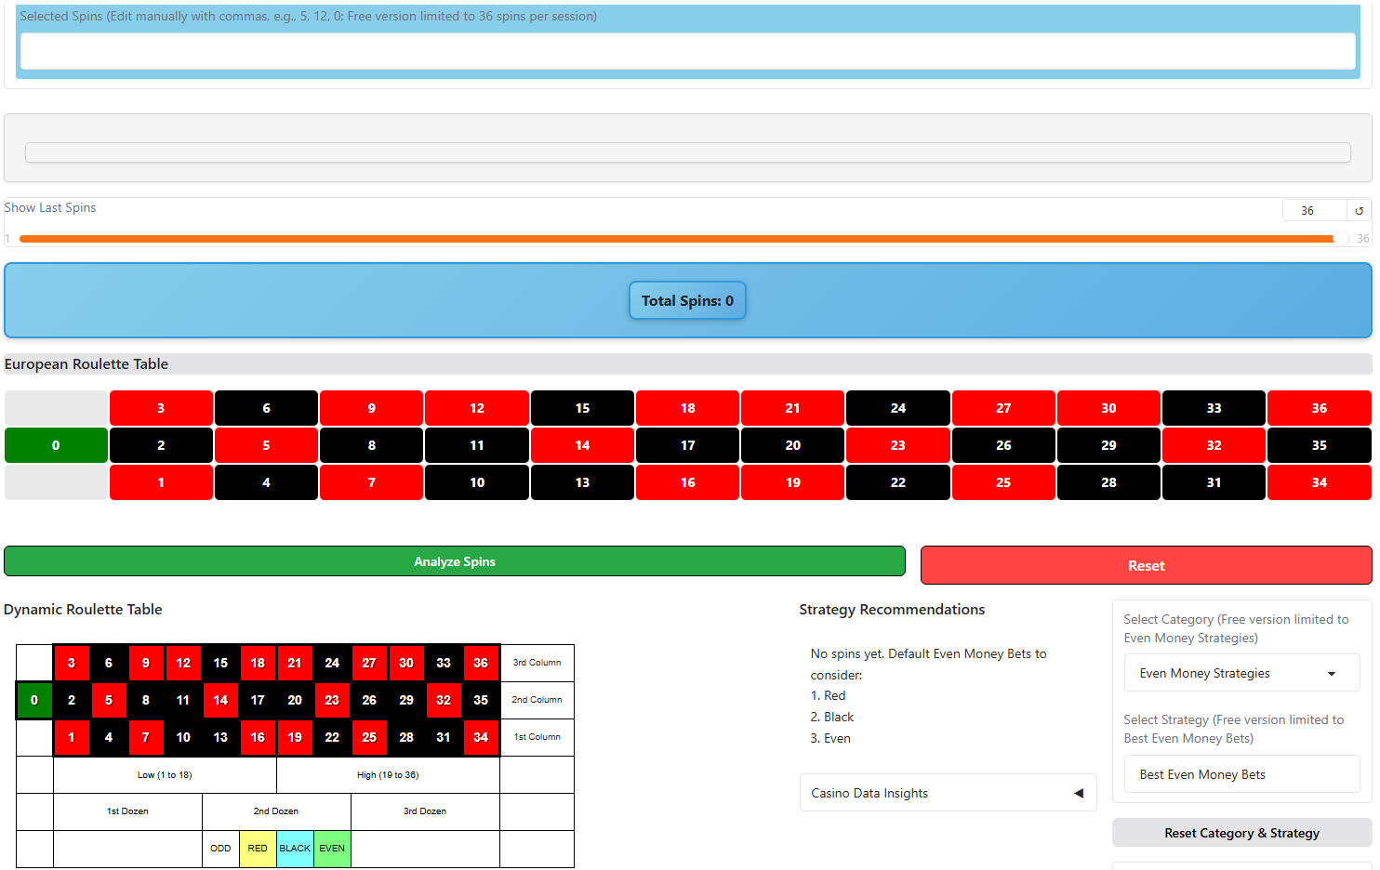Pick black 17 on the European Roulette Table

[x=687, y=445]
